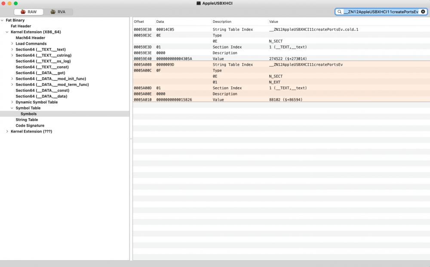Click the magnifying glass search icon
The height and width of the screenshot is (267, 430).
pos(340,12)
